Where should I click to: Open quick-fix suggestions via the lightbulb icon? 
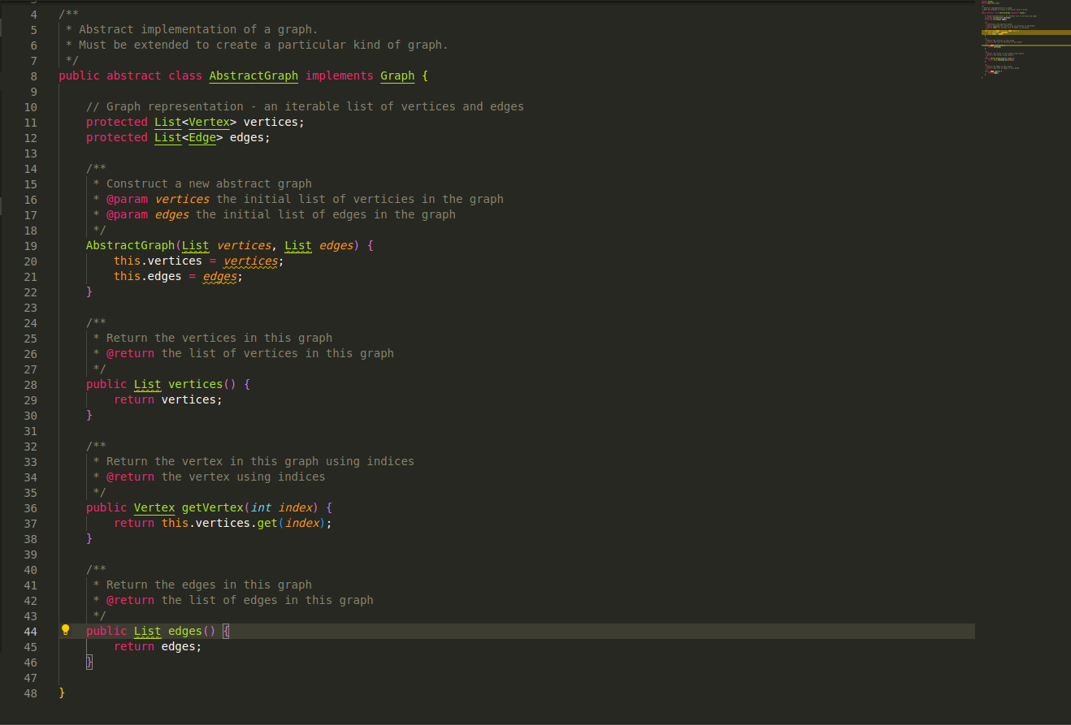pyautogui.click(x=65, y=630)
